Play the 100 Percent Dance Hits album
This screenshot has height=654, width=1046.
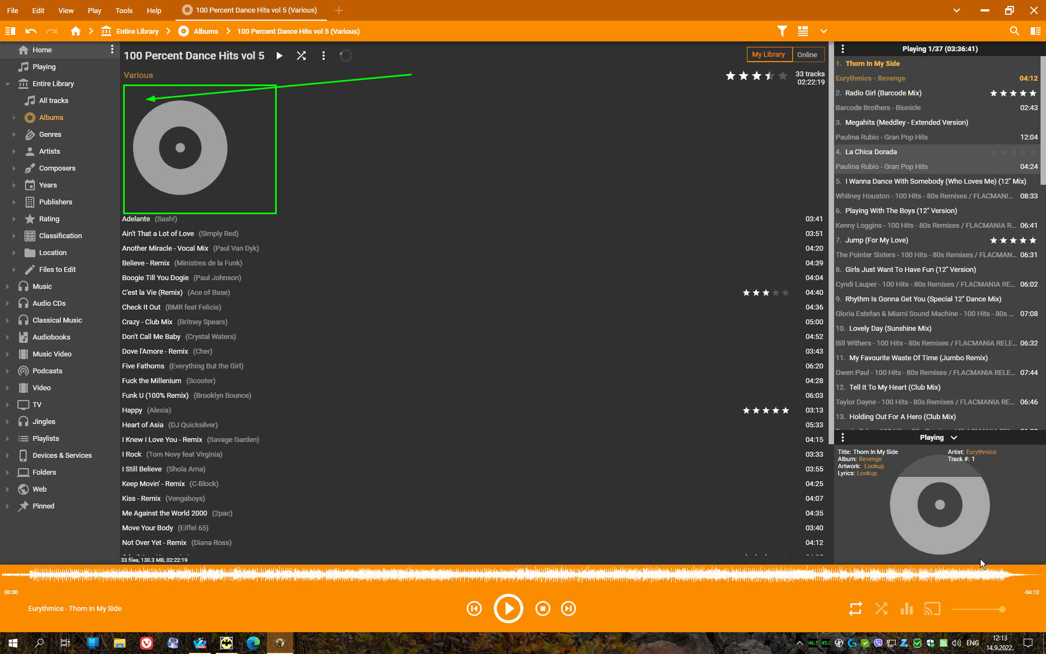point(279,56)
